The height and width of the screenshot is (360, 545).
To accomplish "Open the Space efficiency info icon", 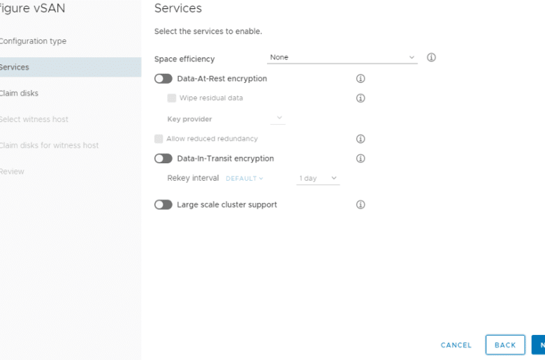I will [x=431, y=57].
